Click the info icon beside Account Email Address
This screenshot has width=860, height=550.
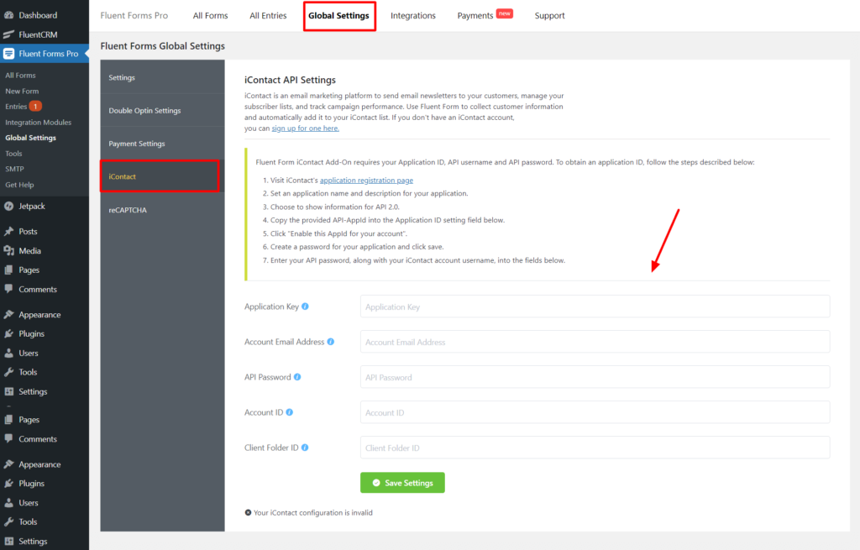pyautogui.click(x=331, y=342)
